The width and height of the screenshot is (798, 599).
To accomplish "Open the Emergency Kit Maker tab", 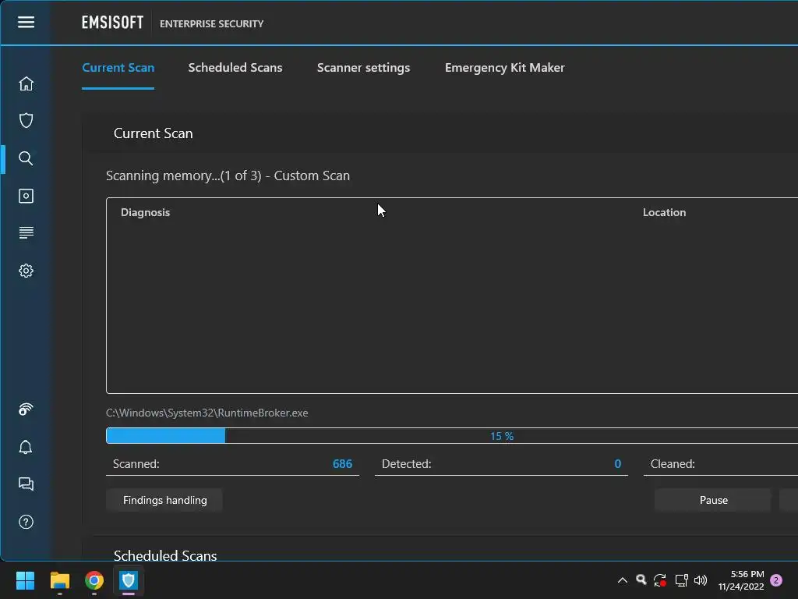I will (x=505, y=68).
